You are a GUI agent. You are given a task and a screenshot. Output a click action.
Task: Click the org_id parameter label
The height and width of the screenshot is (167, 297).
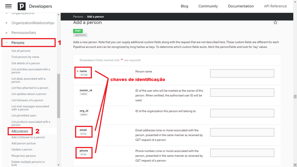pyautogui.click(x=84, y=111)
